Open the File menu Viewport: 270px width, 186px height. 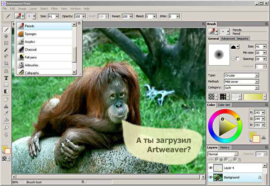[5, 8]
